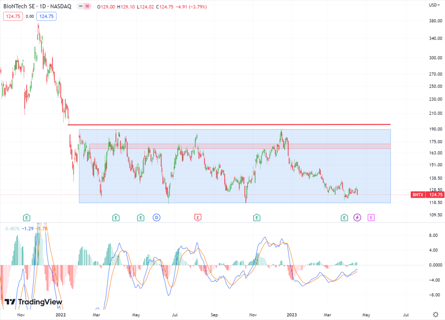Click the low value L124.02
The height and width of the screenshot is (320, 445).
pos(146,7)
